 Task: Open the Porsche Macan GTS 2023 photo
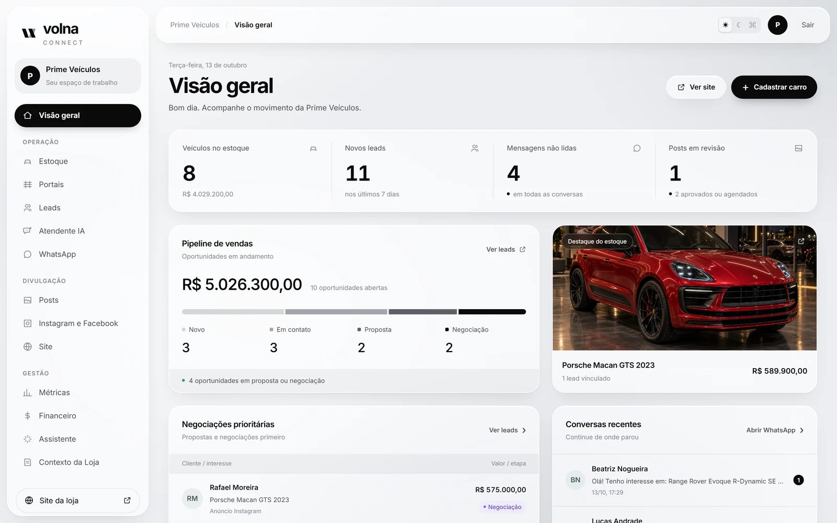tap(684, 288)
